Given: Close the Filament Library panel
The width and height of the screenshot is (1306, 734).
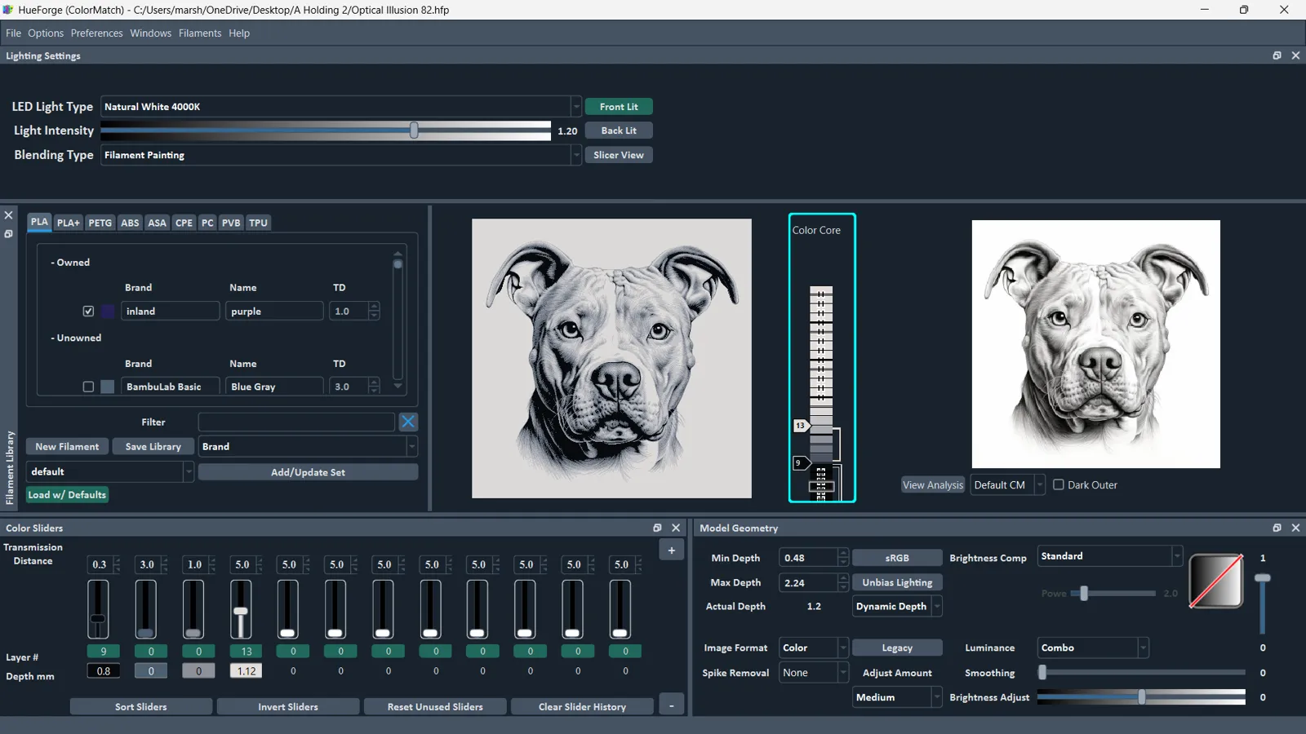Looking at the screenshot, I should [9, 215].
